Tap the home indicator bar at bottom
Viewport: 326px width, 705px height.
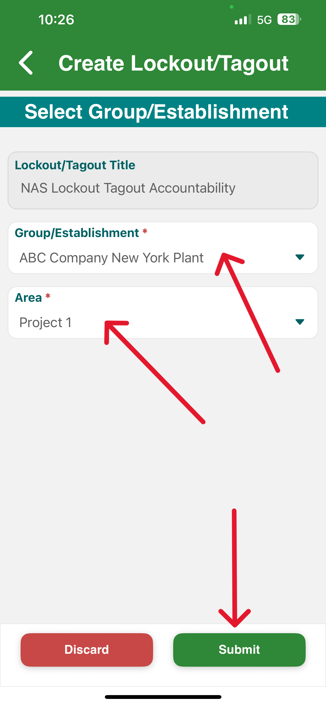point(163,697)
